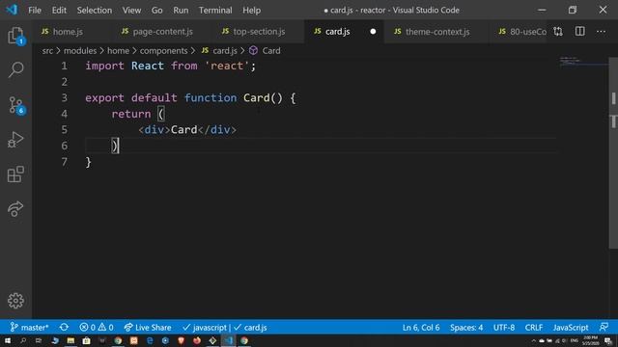Click the Synchronize Changes icon in status bar
This screenshot has width=618, height=347.
click(64, 328)
